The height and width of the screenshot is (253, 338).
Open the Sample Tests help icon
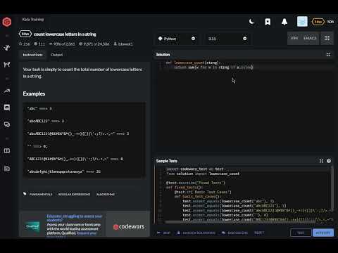click(329, 161)
